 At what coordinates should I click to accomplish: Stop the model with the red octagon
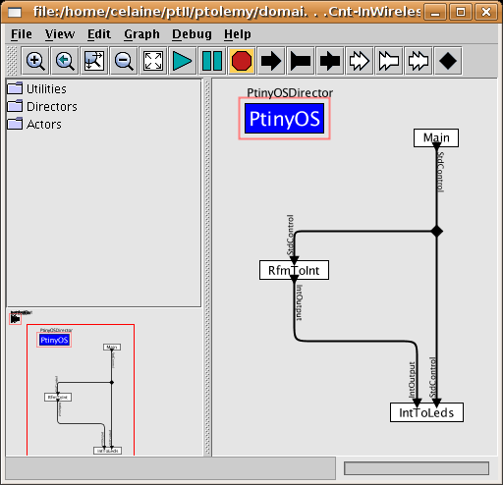tap(242, 61)
